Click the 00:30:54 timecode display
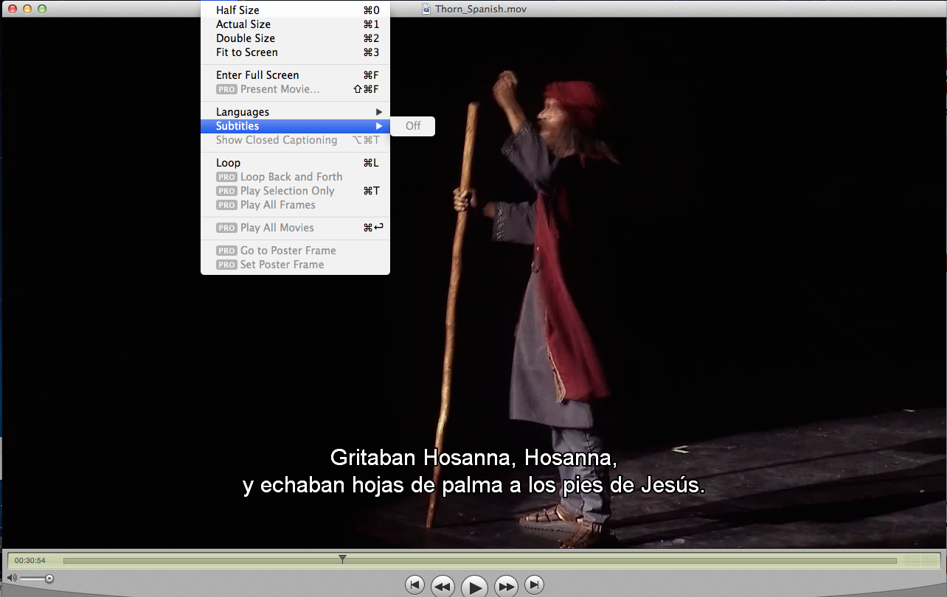This screenshot has height=597, width=947. pos(30,561)
